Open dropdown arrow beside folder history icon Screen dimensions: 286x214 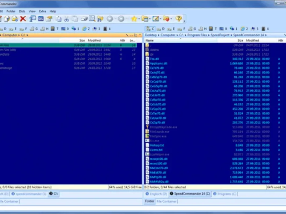click(x=150, y=19)
